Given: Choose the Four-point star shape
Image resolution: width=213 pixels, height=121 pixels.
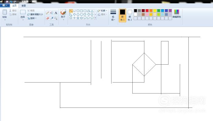Looking at the screenshot, I should pos(74,18).
